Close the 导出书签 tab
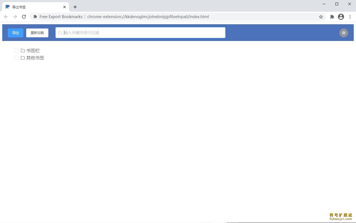 pyautogui.click(x=64, y=7)
